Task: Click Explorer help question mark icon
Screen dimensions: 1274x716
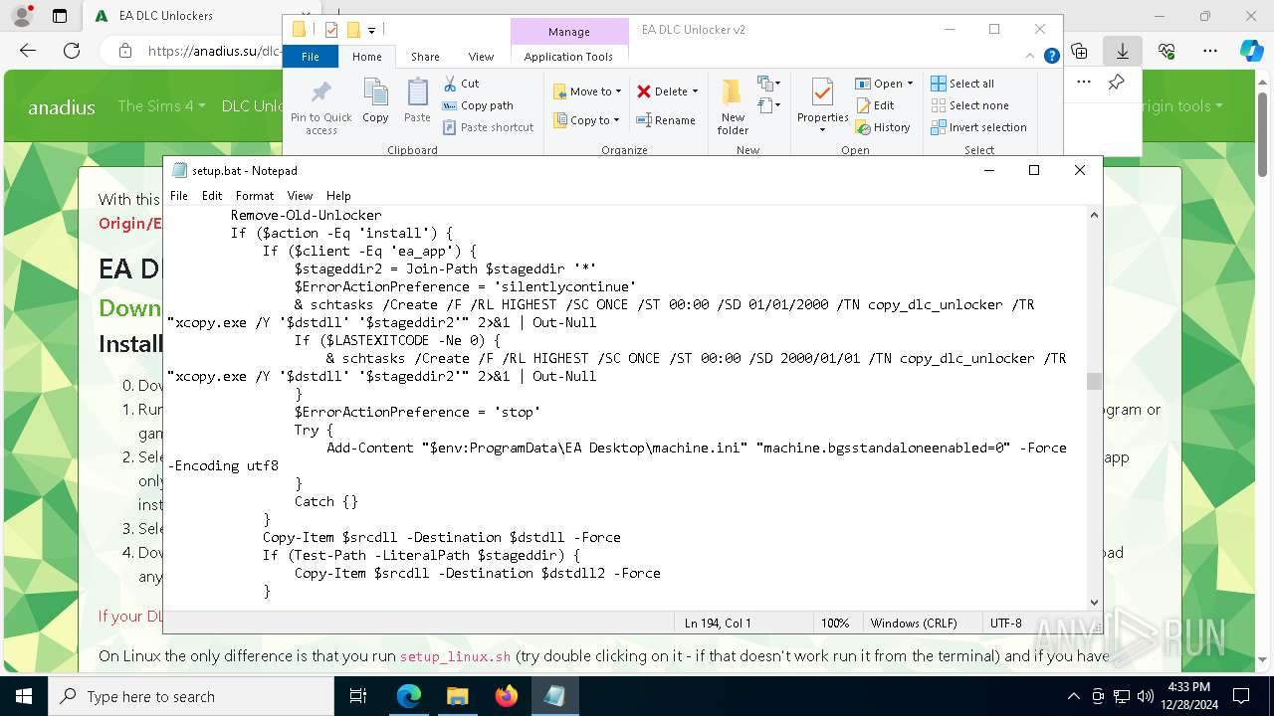Action: click(x=1051, y=57)
